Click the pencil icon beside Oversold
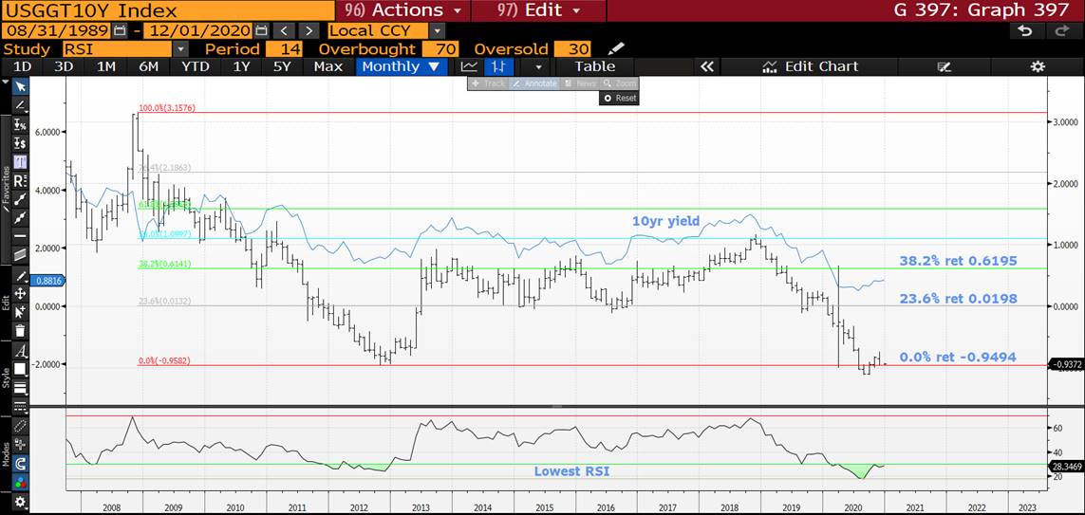 point(617,48)
